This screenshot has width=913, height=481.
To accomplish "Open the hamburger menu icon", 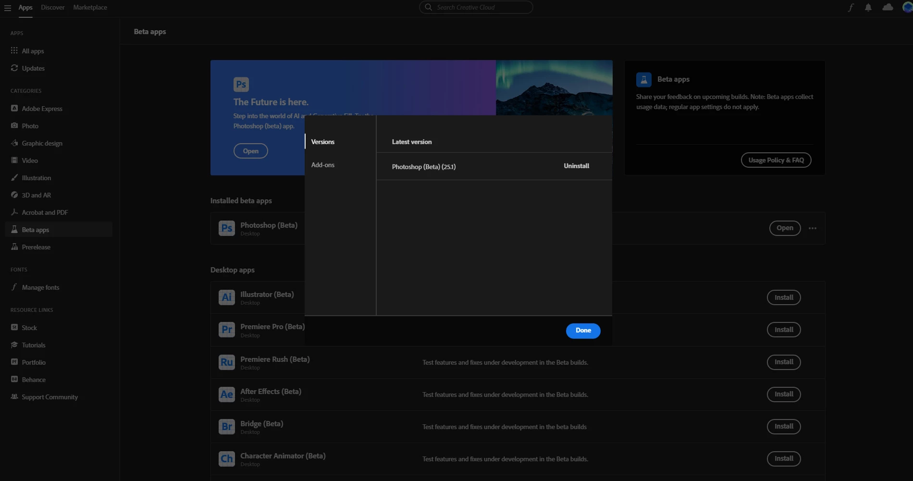I will pos(7,8).
